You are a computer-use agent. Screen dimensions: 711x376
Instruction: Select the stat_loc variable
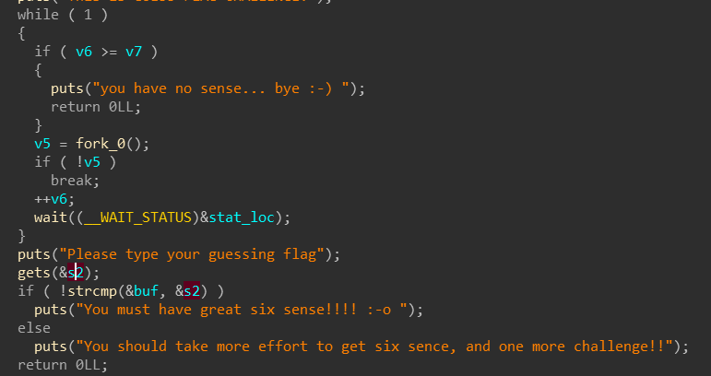coord(242,217)
